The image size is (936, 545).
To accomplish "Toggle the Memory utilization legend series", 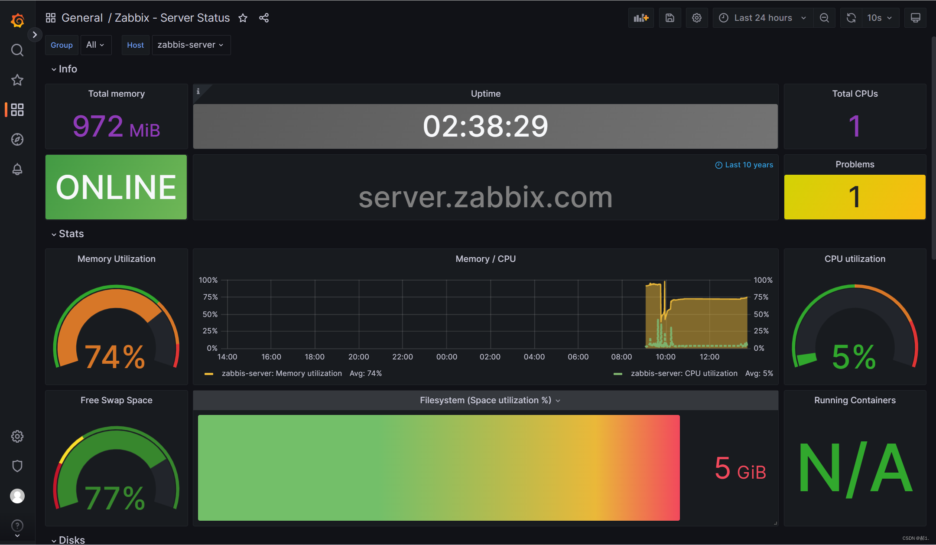I will tap(281, 373).
